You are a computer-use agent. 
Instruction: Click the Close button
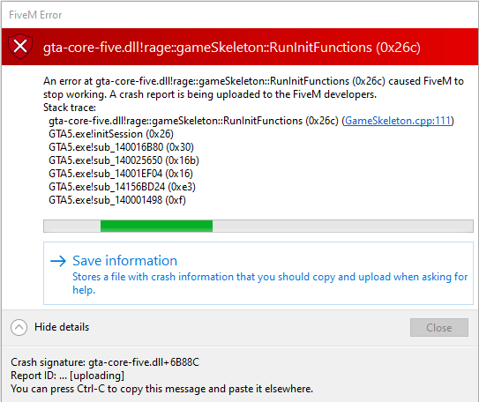coord(439,328)
